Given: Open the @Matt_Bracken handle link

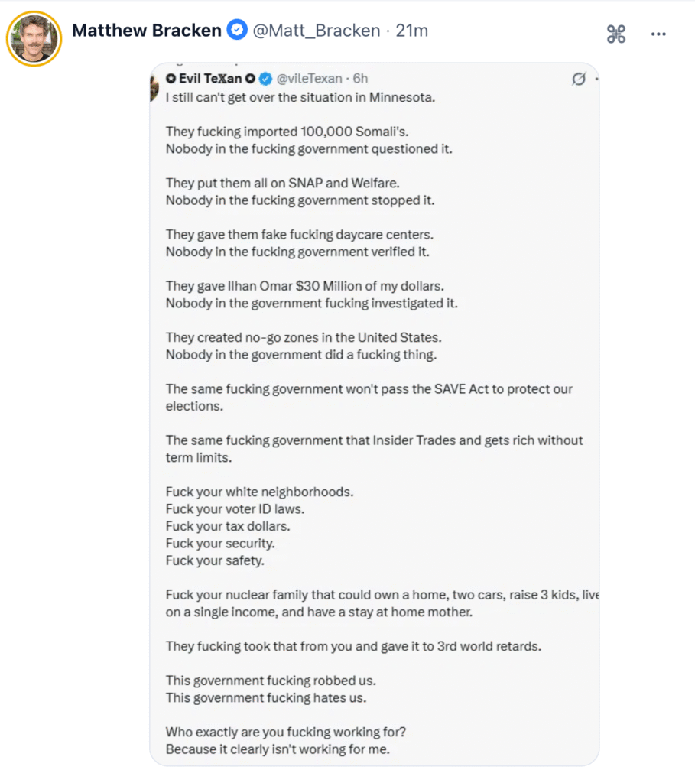Looking at the screenshot, I should [x=317, y=31].
